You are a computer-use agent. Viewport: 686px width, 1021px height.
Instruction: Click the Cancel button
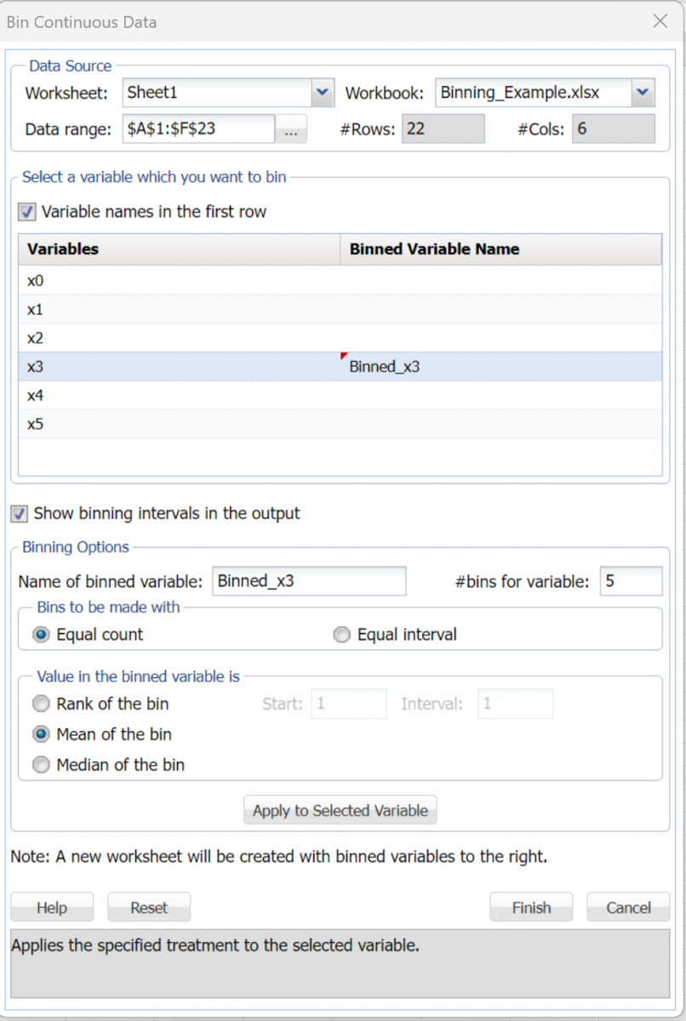pos(628,908)
